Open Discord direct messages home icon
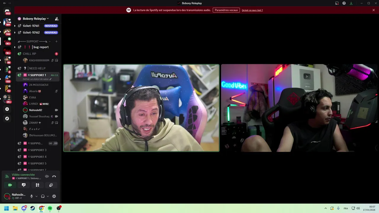The image size is (379, 213). [x=7, y=11]
